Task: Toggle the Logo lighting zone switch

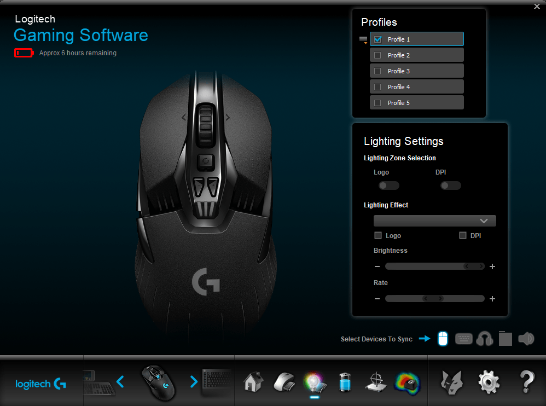Action: click(x=388, y=185)
